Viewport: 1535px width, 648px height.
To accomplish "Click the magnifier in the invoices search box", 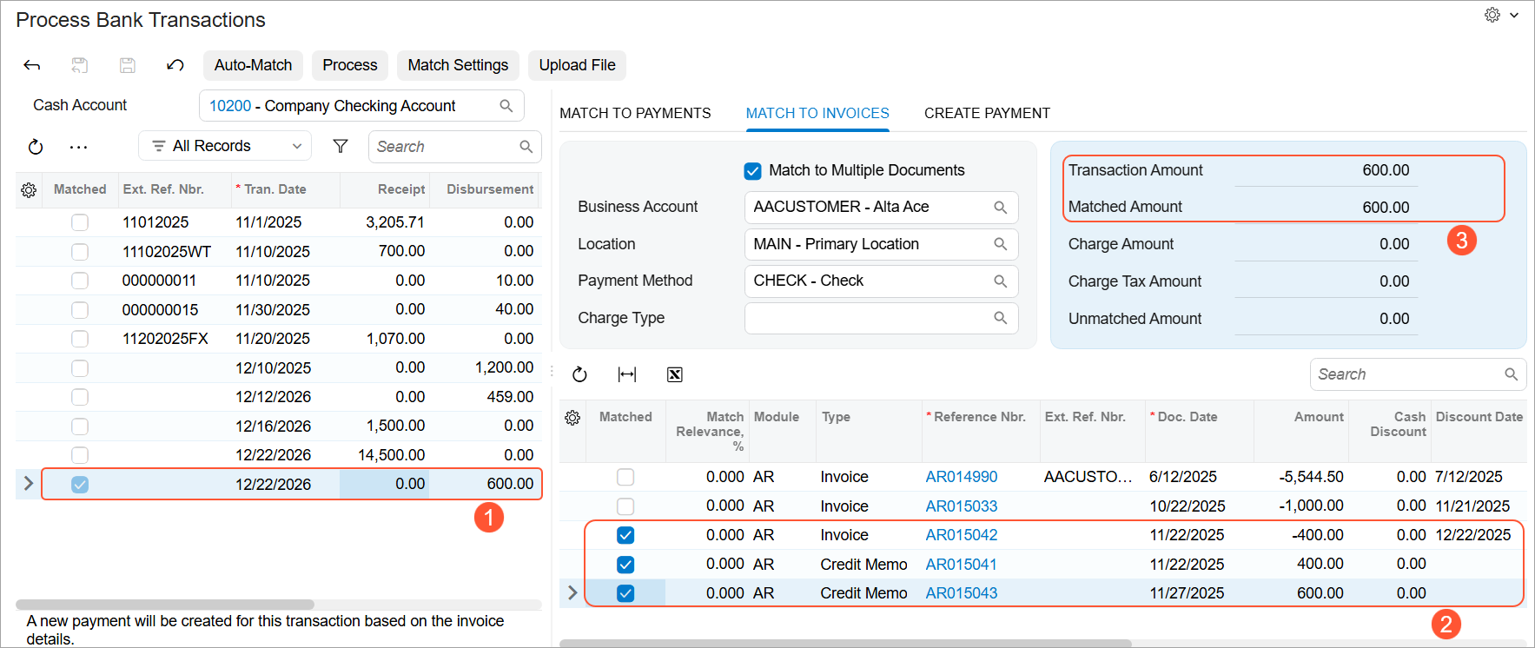I will (1512, 374).
